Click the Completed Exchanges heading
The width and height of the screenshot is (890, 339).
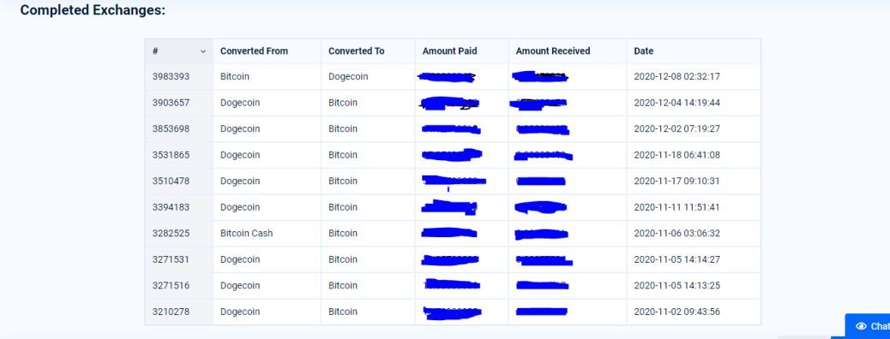(93, 10)
